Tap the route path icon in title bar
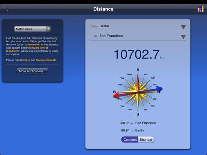This screenshot has height=155, width=207. [6, 9]
